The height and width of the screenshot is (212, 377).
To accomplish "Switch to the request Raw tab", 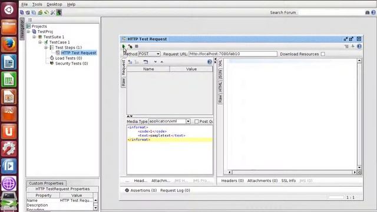I will point(123,82).
